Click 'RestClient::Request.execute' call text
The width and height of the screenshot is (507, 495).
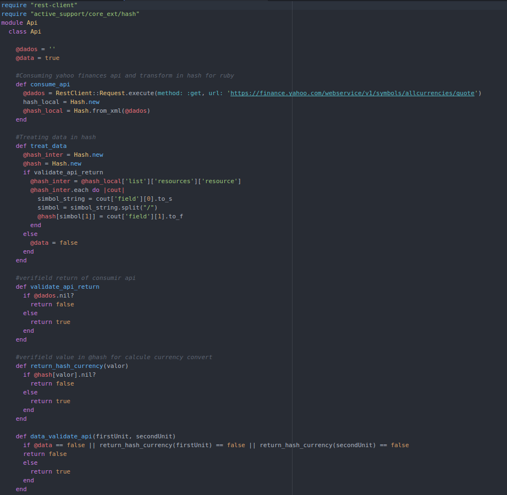coord(105,93)
